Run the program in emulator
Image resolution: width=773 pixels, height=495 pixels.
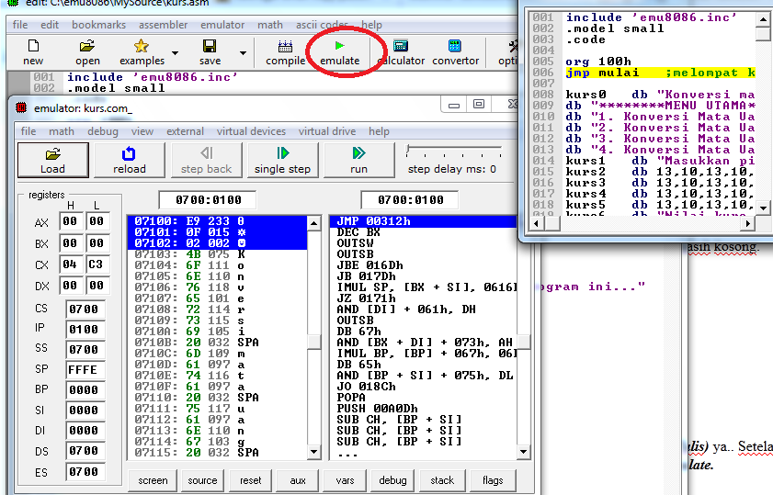pyautogui.click(x=358, y=160)
